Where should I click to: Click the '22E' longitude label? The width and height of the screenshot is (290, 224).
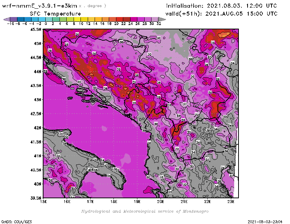click(x=207, y=202)
